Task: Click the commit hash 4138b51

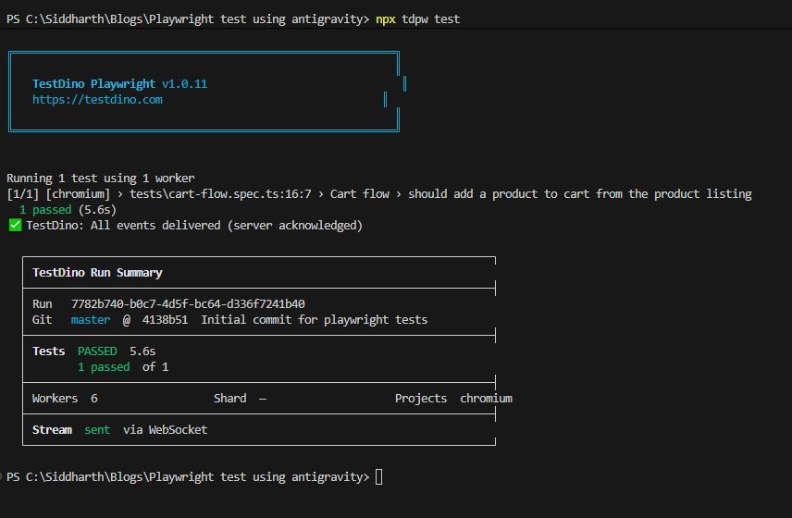Action: click(x=165, y=320)
